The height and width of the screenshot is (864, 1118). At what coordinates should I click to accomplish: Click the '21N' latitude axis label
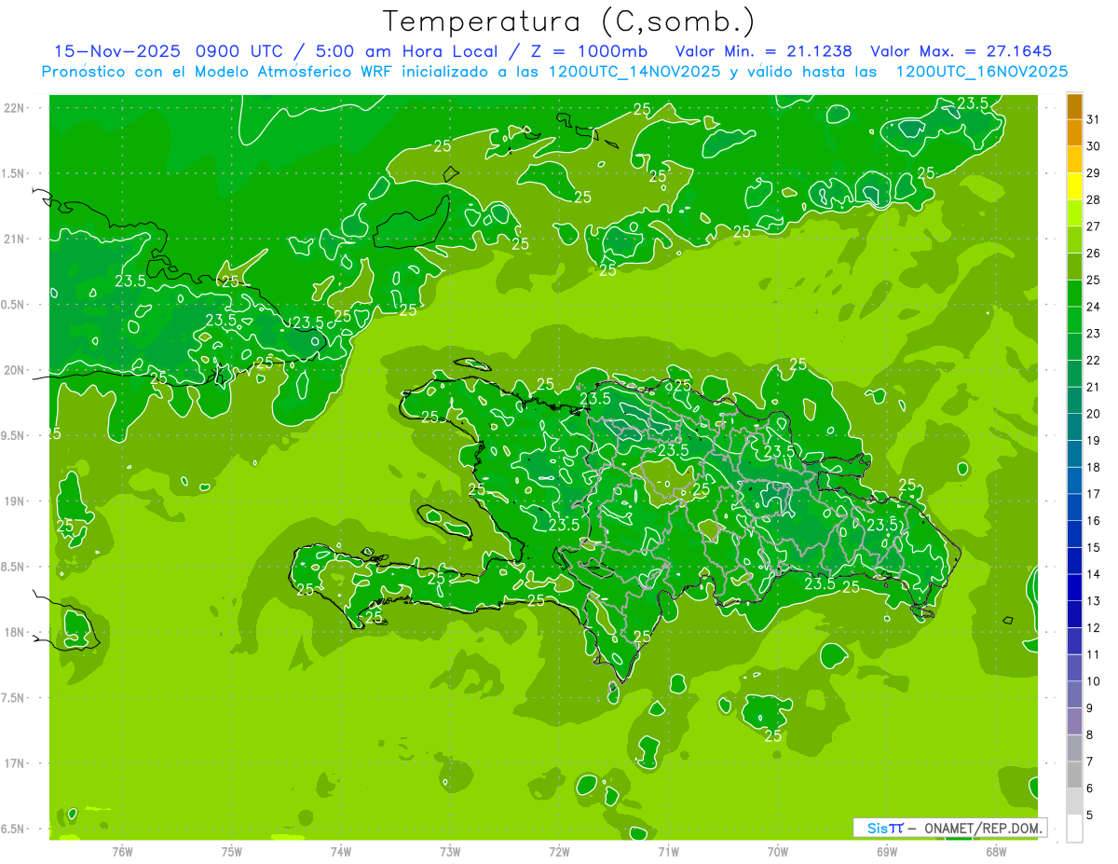point(16,239)
